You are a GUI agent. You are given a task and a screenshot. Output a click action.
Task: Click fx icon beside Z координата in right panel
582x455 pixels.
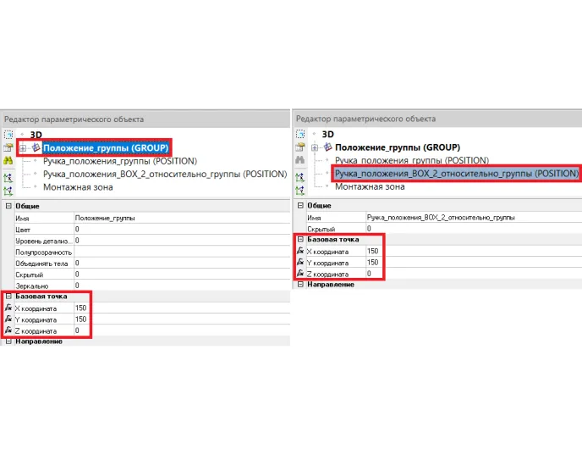click(300, 273)
